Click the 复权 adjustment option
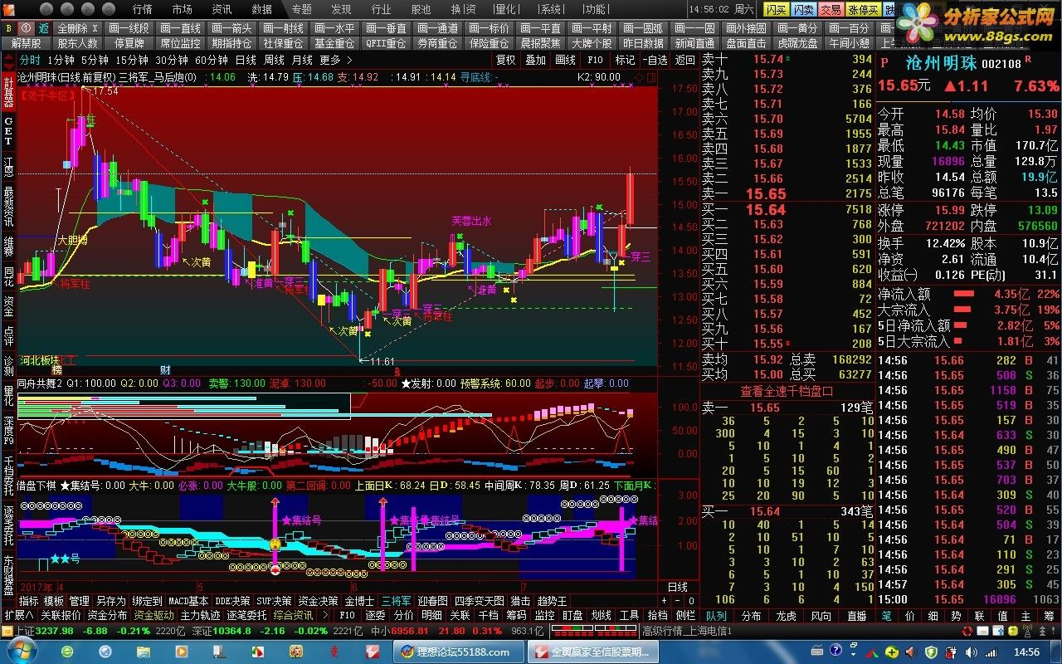This screenshot has height=664, width=1062. pos(506,60)
